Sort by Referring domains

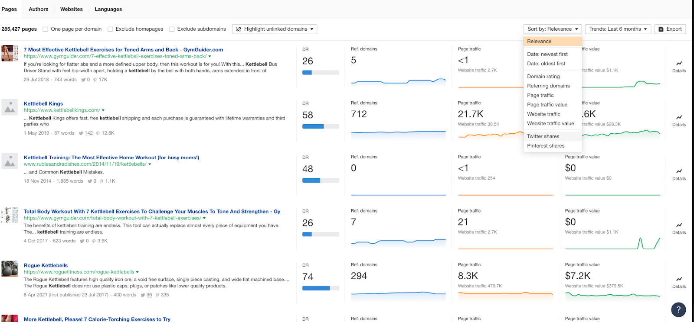(x=553, y=86)
